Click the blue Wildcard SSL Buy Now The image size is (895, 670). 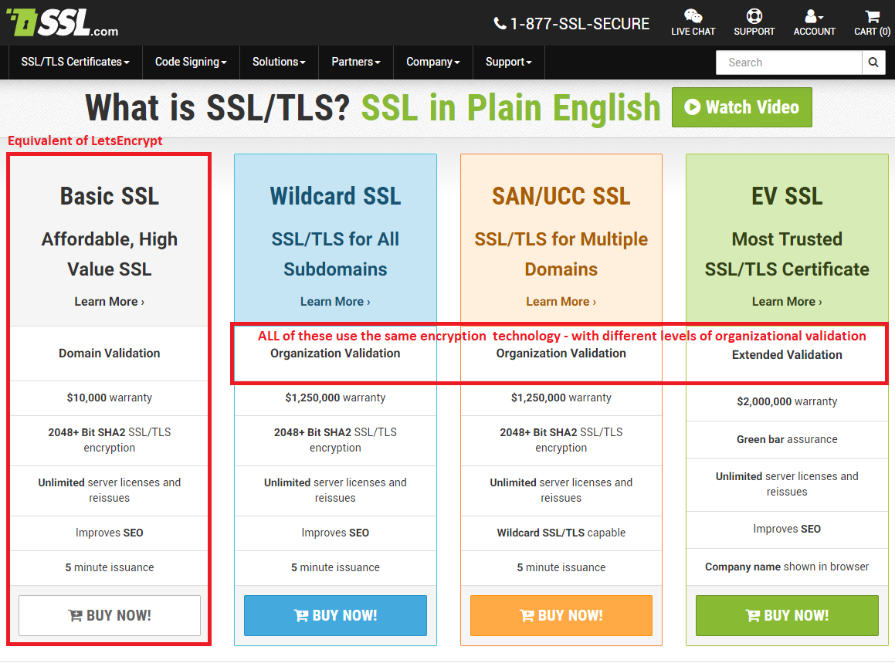335,615
